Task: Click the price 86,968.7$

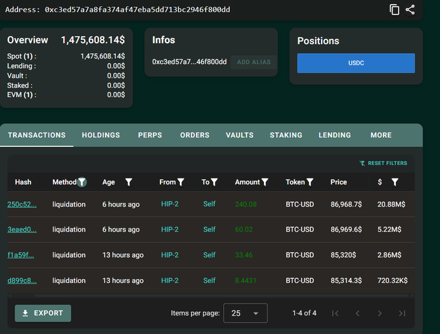Action: click(346, 205)
